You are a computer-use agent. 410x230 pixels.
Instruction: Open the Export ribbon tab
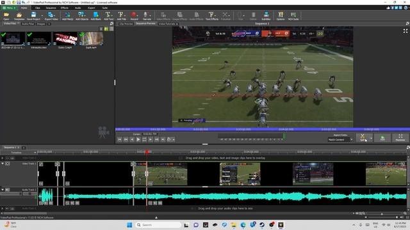coord(91,8)
